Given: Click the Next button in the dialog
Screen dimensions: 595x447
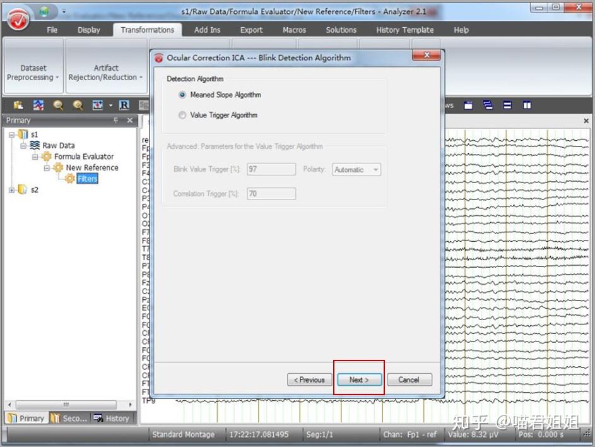Looking at the screenshot, I should click(x=360, y=380).
